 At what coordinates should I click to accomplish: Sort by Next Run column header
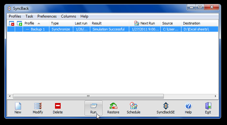(144, 23)
